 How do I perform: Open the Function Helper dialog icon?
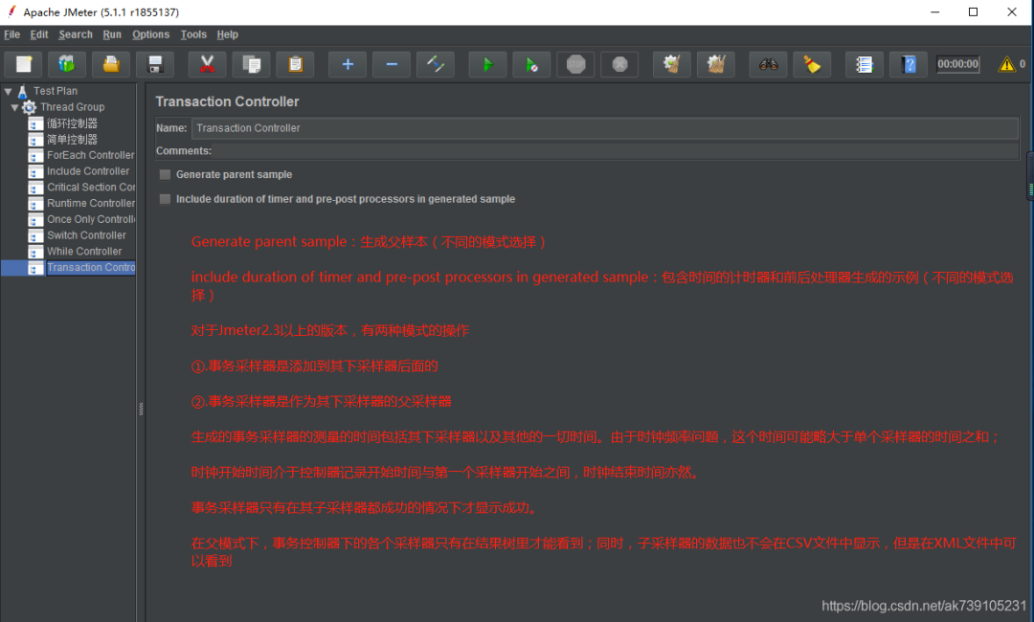(865, 64)
